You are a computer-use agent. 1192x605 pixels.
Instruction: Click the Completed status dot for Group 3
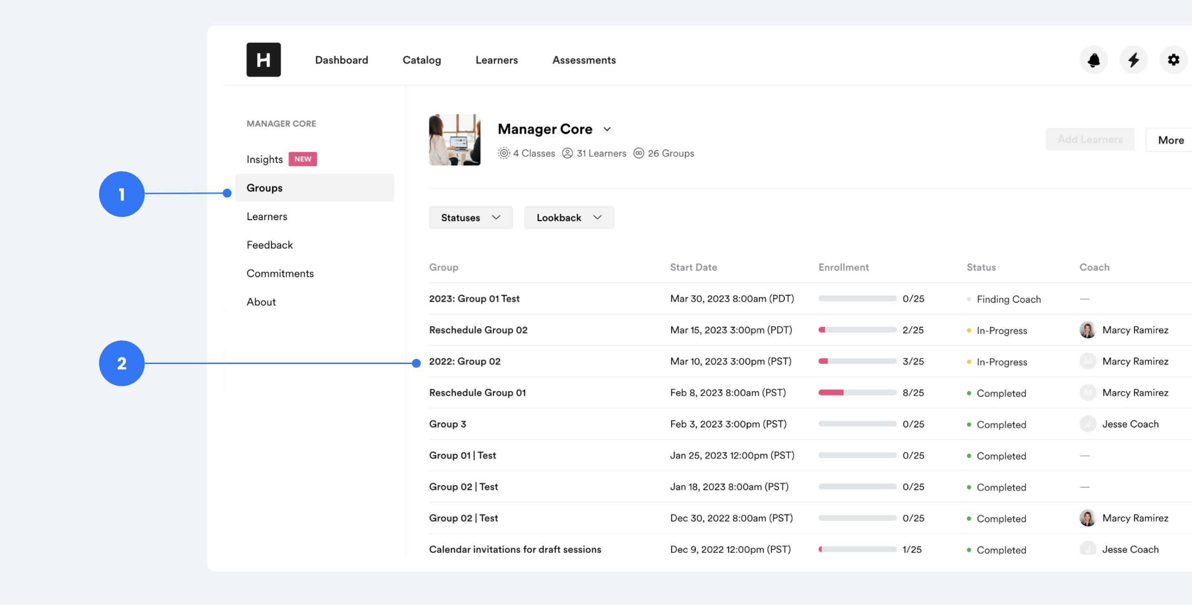(969, 424)
